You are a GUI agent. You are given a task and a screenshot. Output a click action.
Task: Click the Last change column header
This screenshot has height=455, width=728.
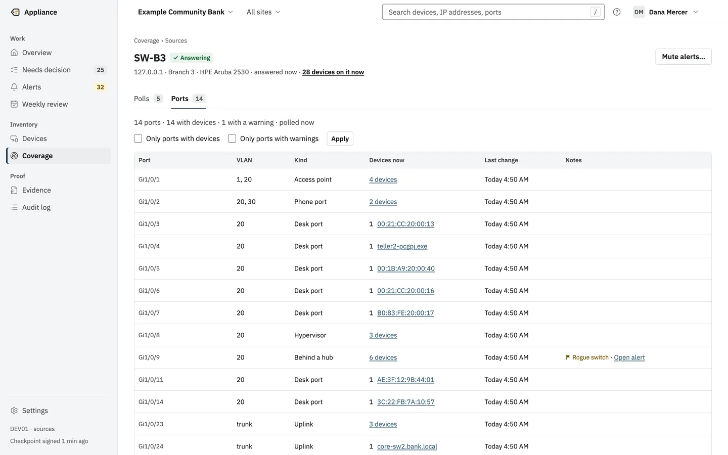pyautogui.click(x=502, y=160)
